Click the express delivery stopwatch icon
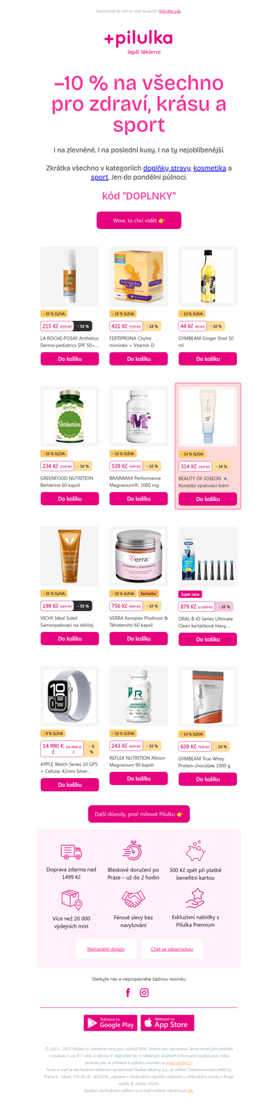Viewport: 278px width, 1108px height. pos(133,850)
